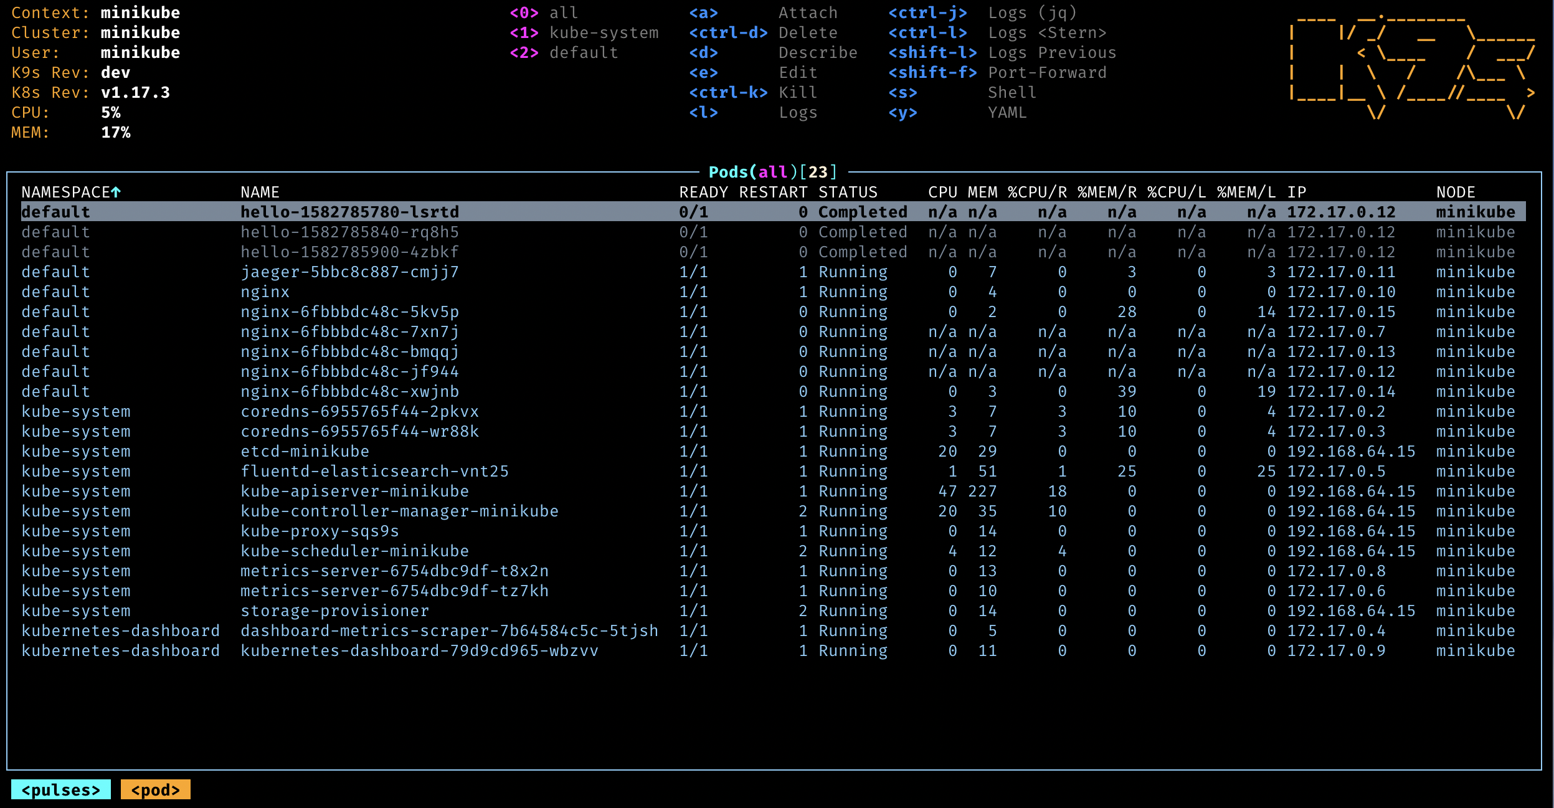Image resolution: width=1554 pixels, height=808 pixels.
Task: Select the <pod> breadcrumb
Action: [155, 790]
